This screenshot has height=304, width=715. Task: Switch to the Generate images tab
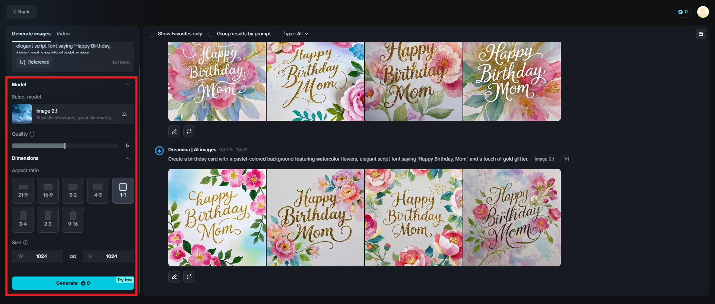[31, 34]
